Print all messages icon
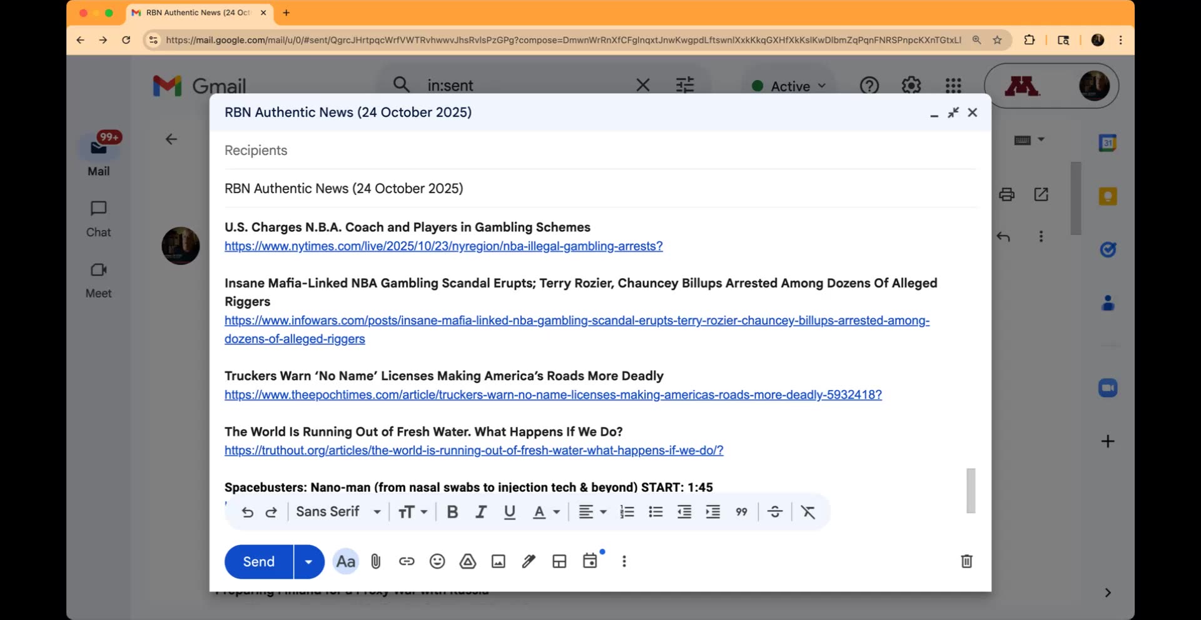 (1006, 194)
